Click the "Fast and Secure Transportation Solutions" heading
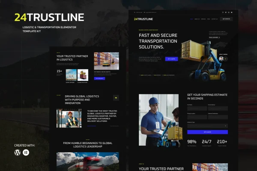257x171 pixels. point(158,41)
